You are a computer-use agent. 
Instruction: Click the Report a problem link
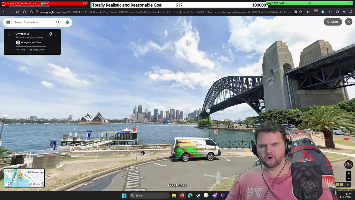click(345, 190)
